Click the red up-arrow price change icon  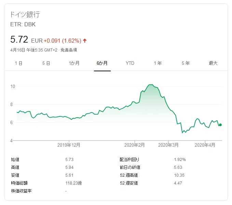coord(85,41)
